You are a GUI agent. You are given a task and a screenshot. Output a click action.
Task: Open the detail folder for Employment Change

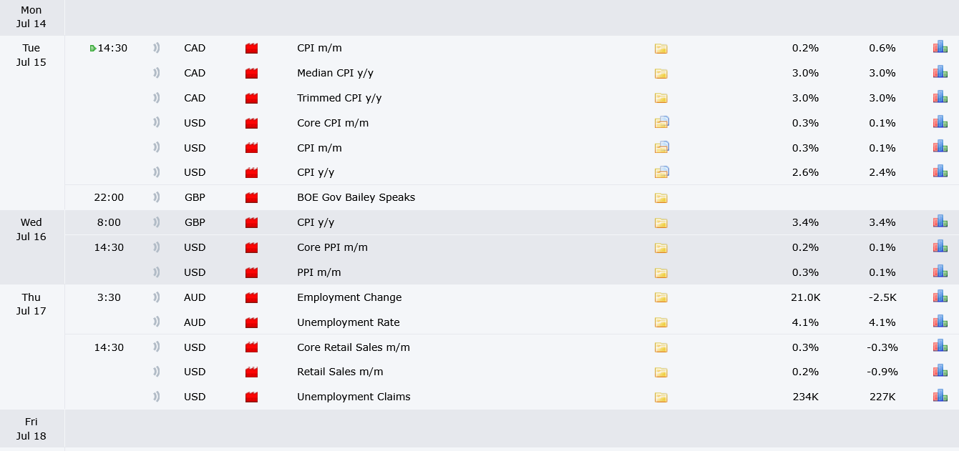(x=661, y=297)
